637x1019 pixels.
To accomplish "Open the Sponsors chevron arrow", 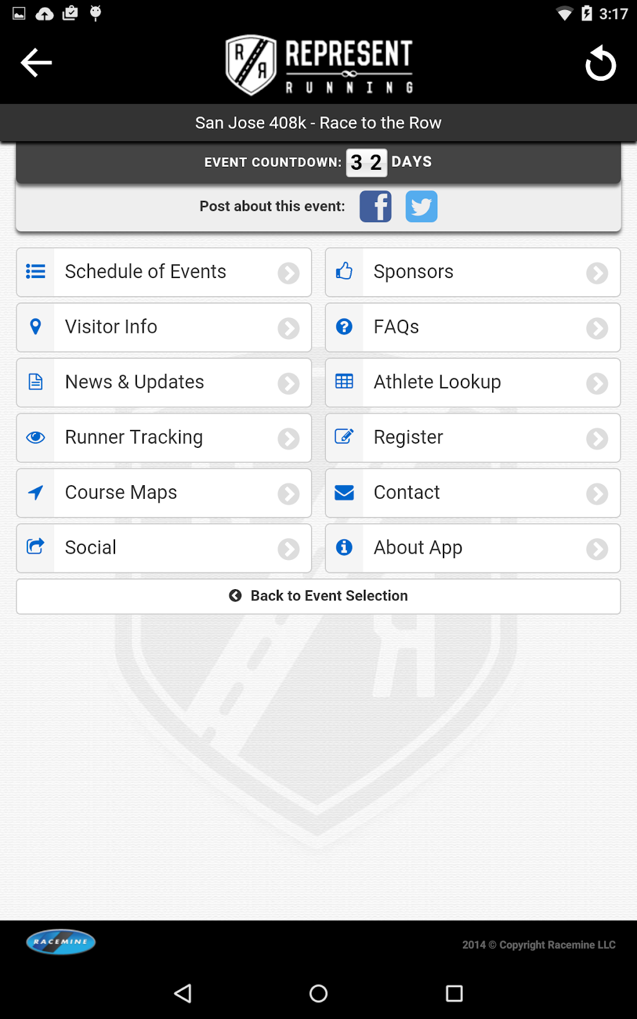I will [x=597, y=272].
